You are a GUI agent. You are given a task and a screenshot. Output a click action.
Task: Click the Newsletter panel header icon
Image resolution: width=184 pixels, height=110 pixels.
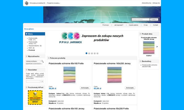tap(27, 70)
